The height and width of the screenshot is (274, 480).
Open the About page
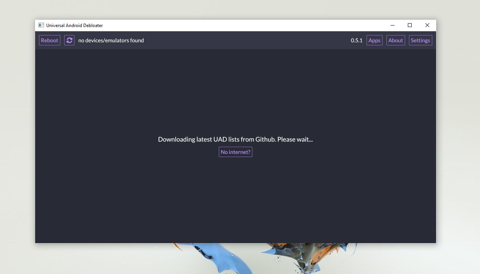click(x=396, y=40)
